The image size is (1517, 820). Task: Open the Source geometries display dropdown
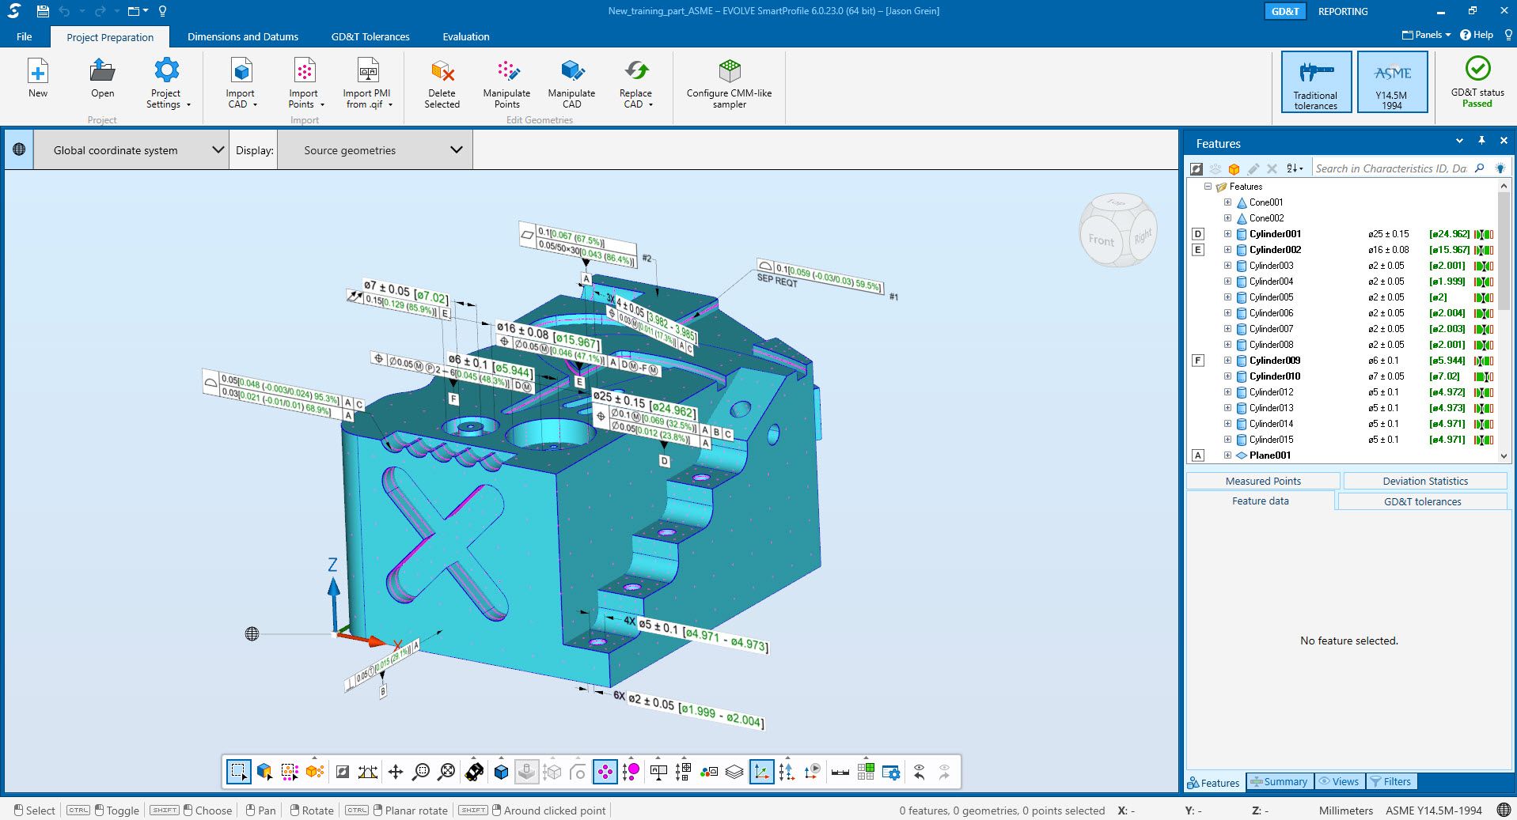click(x=376, y=149)
